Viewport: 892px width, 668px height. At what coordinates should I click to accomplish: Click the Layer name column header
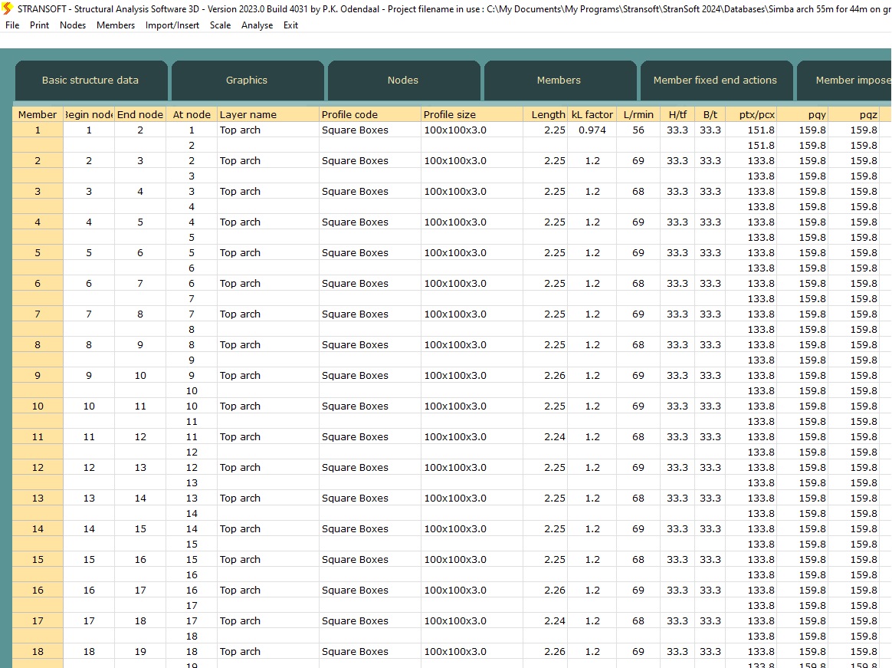(267, 114)
